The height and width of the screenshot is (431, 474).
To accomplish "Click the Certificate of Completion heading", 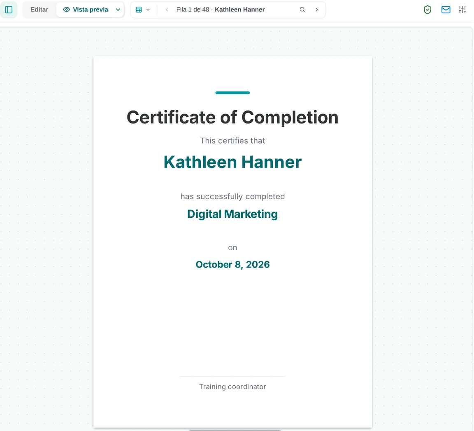I will [232, 117].
